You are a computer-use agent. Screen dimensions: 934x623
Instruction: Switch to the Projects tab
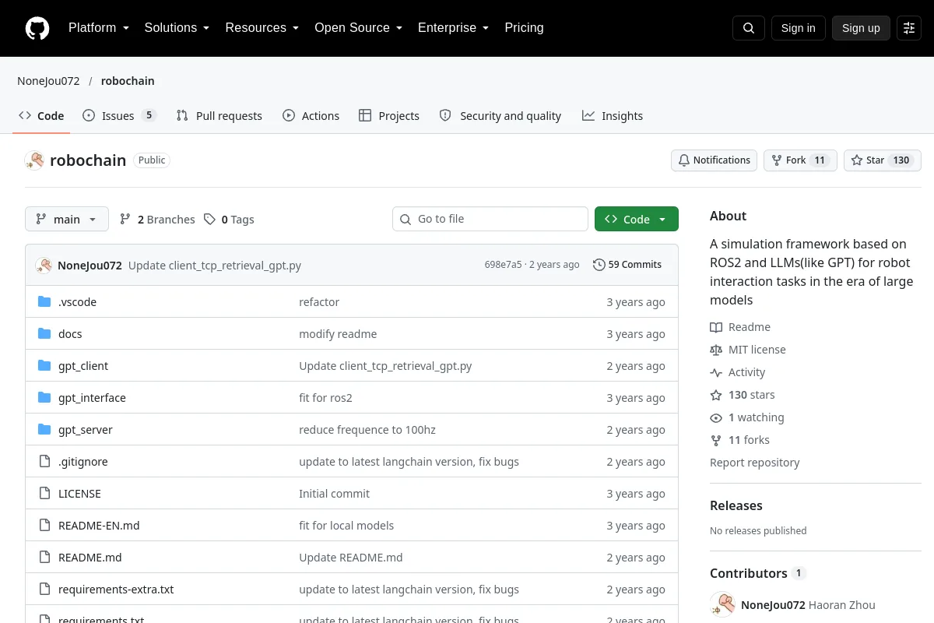click(389, 116)
